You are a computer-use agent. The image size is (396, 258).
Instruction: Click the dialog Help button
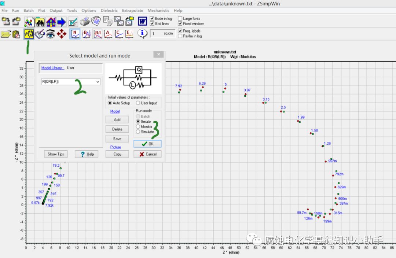click(x=87, y=154)
